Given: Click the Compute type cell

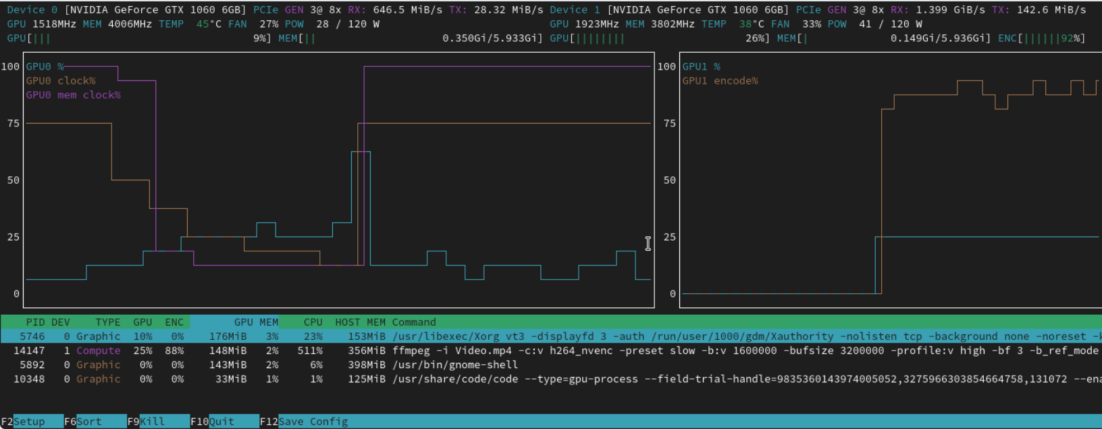Looking at the screenshot, I should coord(99,351).
